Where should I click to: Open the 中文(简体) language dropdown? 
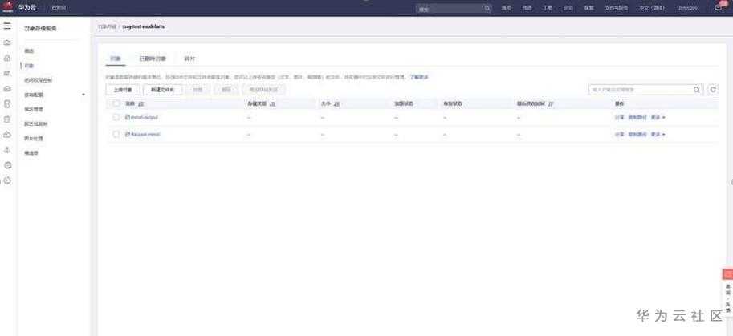click(x=652, y=8)
